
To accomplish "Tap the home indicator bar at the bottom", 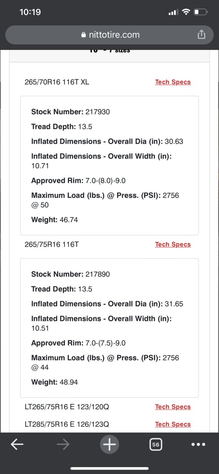I will coord(109,468).
